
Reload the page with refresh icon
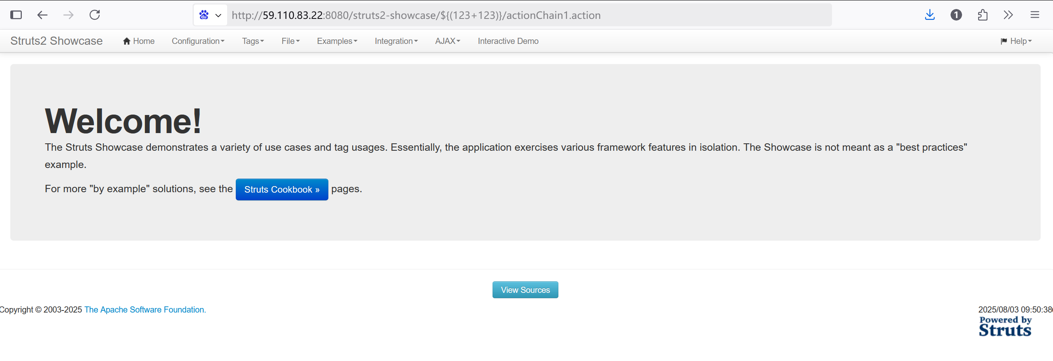(95, 15)
